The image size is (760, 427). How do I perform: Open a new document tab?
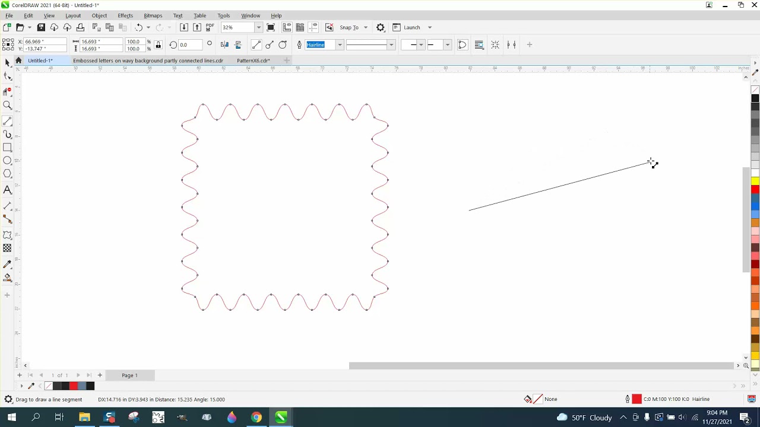click(x=287, y=60)
